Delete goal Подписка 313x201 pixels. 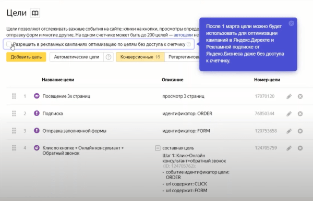point(300,114)
